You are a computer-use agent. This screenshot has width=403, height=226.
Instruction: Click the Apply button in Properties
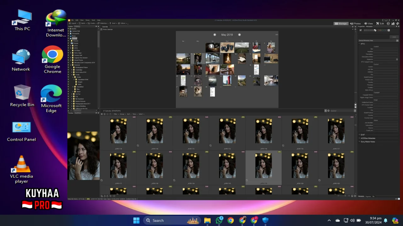[394, 37]
